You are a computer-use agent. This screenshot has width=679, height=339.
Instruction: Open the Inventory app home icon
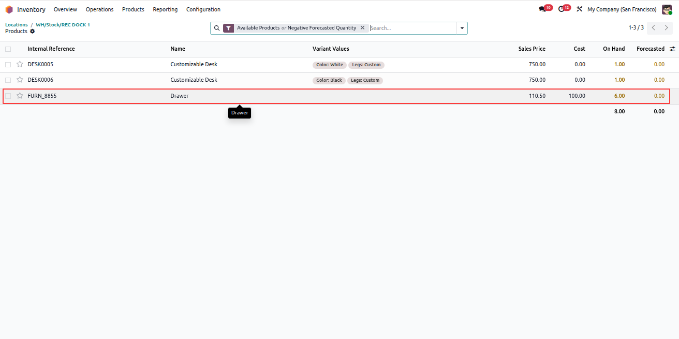click(x=9, y=9)
